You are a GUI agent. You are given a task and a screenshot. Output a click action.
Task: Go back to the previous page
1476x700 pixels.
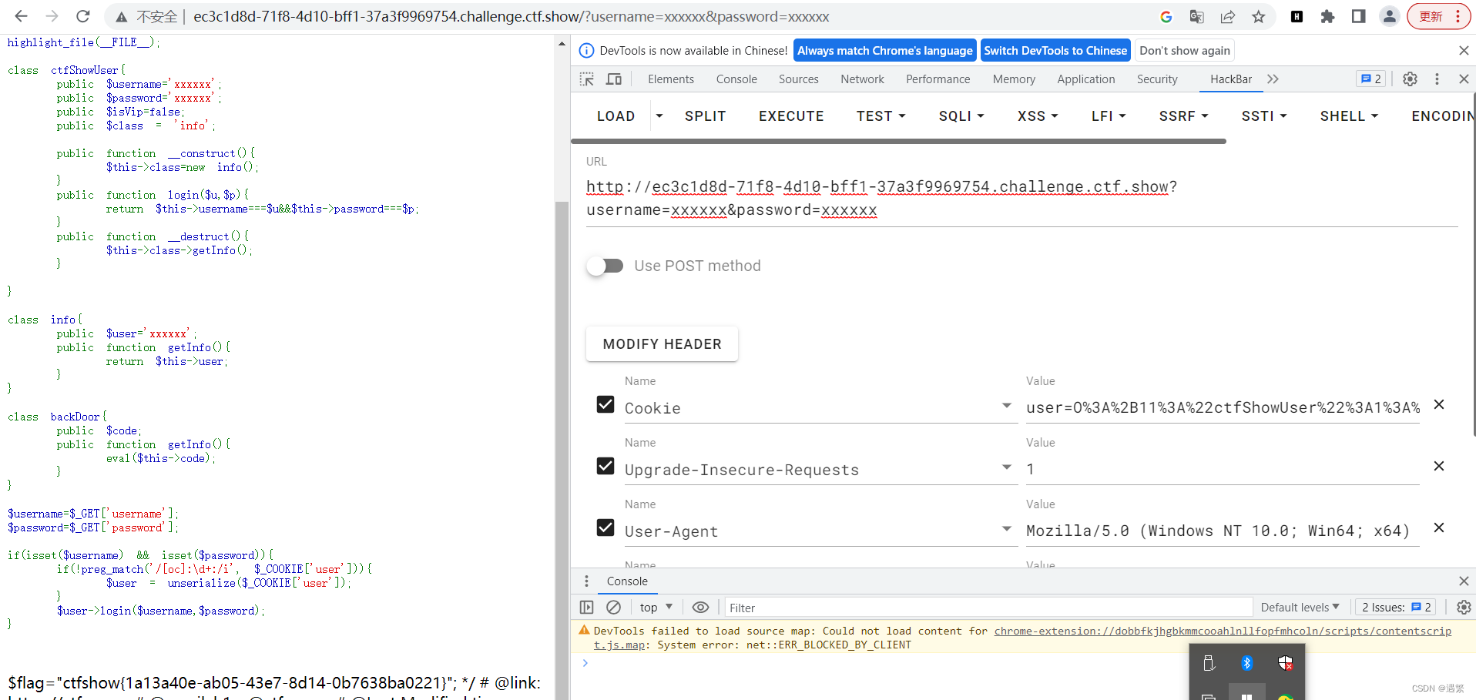click(x=21, y=16)
